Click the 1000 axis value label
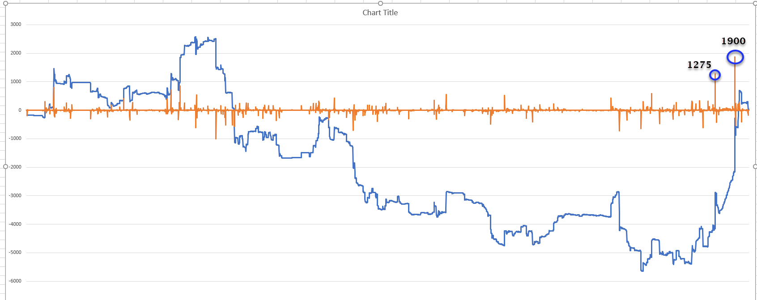Image resolution: width=757 pixels, height=300 pixels. tap(16, 81)
